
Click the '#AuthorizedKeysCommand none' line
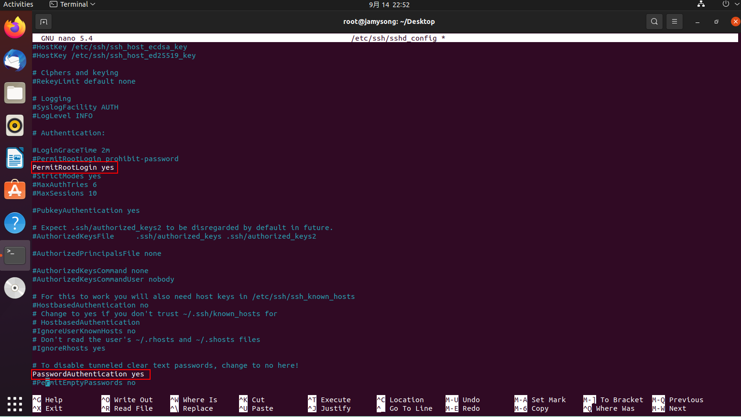[90, 271]
